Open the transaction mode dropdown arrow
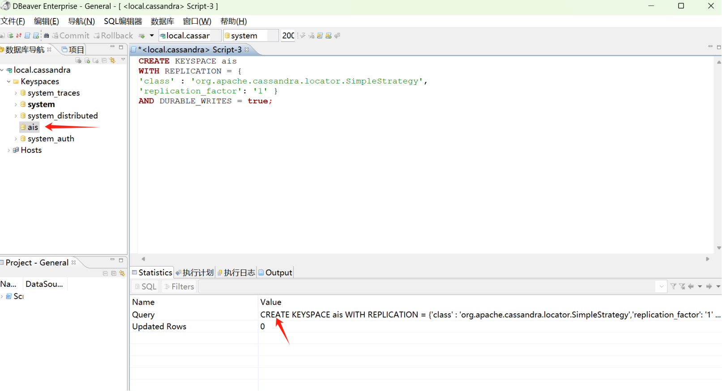The height and width of the screenshot is (391, 722). [x=152, y=36]
